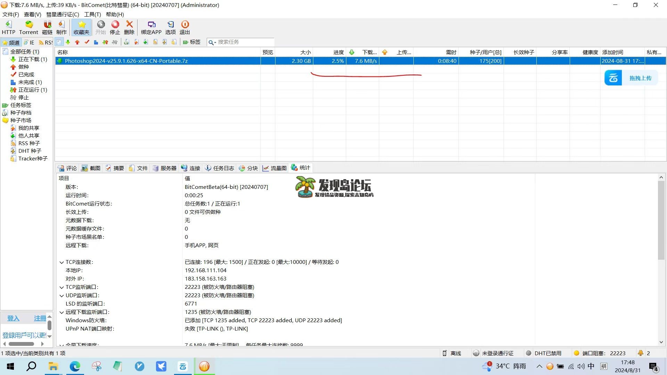Screen dimensions: 667x375
Task: Sort by 添加时间 column header
Action: click(x=623, y=52)
